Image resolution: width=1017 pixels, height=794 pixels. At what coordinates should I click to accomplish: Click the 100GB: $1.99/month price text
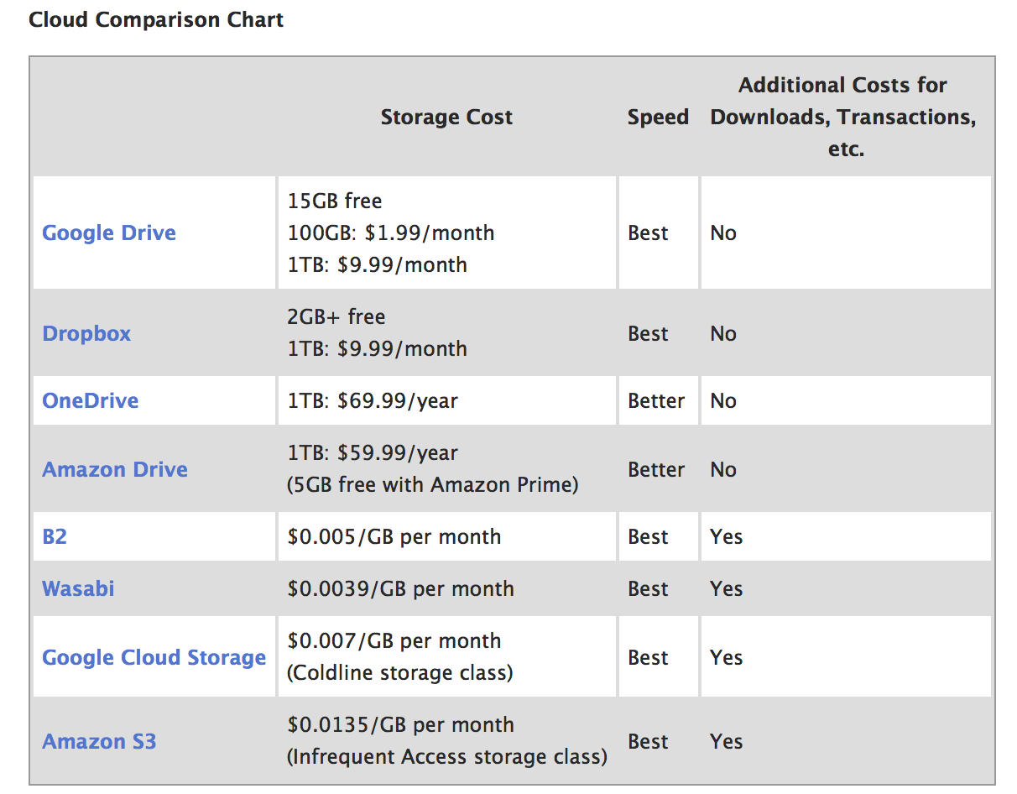[x=390, y=232]
